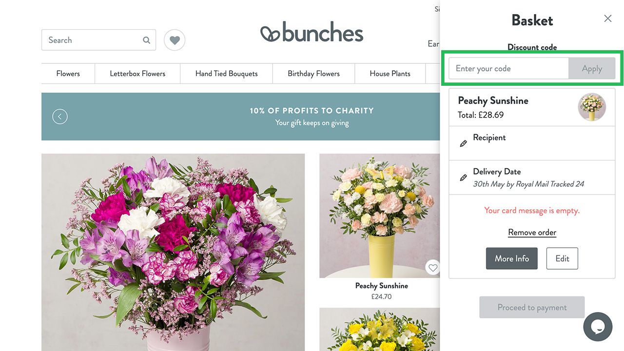Open the Peachy Sunshine basket thumbnail

(592, 107)
